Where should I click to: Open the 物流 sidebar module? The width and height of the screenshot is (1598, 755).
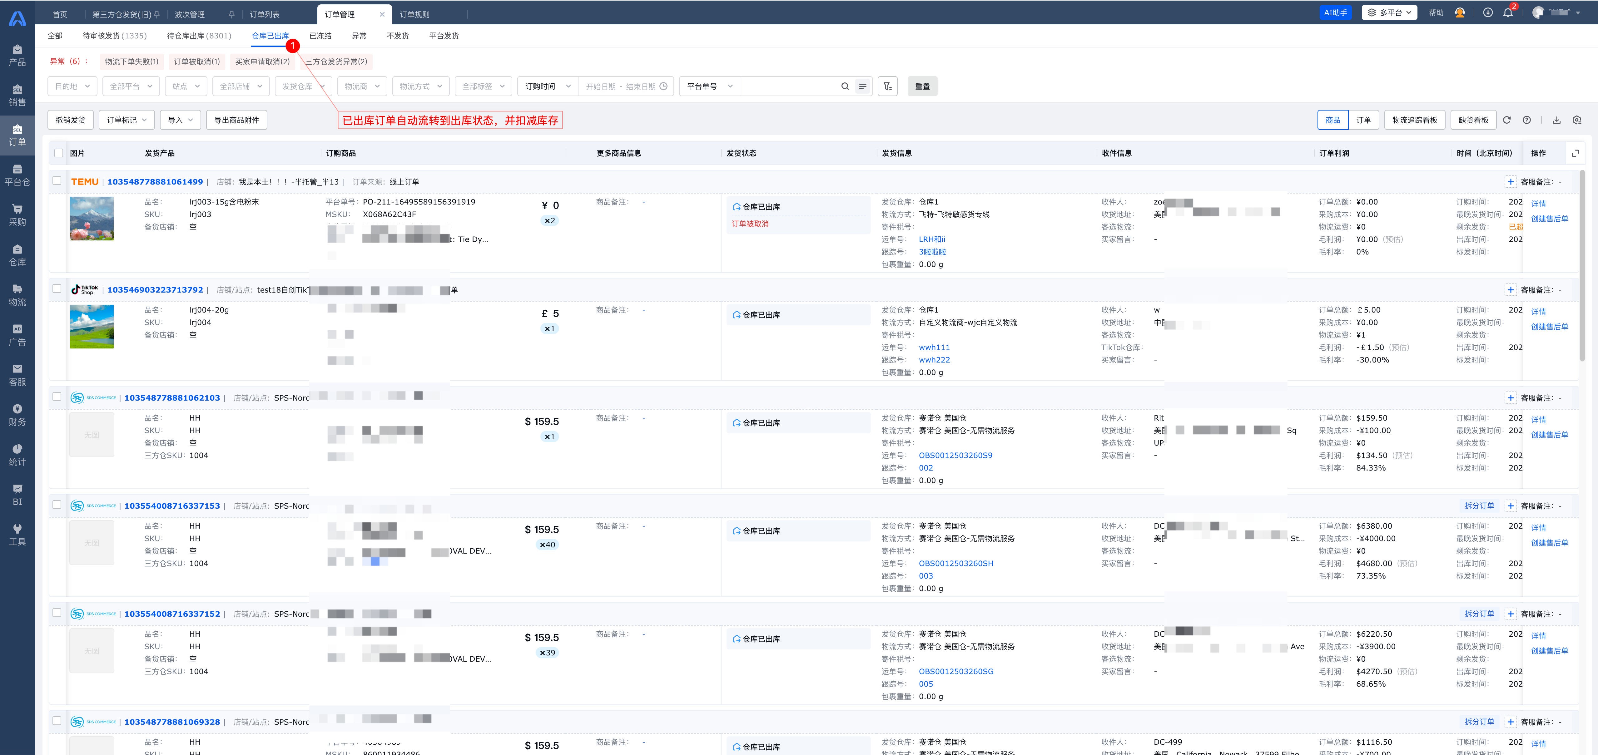tap(17, 295)
